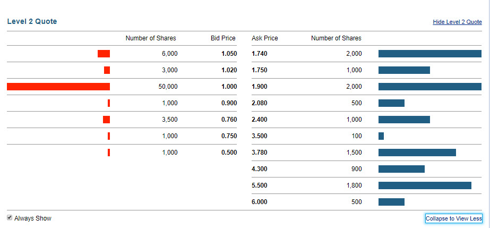Viewport: 490px width, 228px height.
Task: Click the Ask Price column header
Action: (265, 38)
